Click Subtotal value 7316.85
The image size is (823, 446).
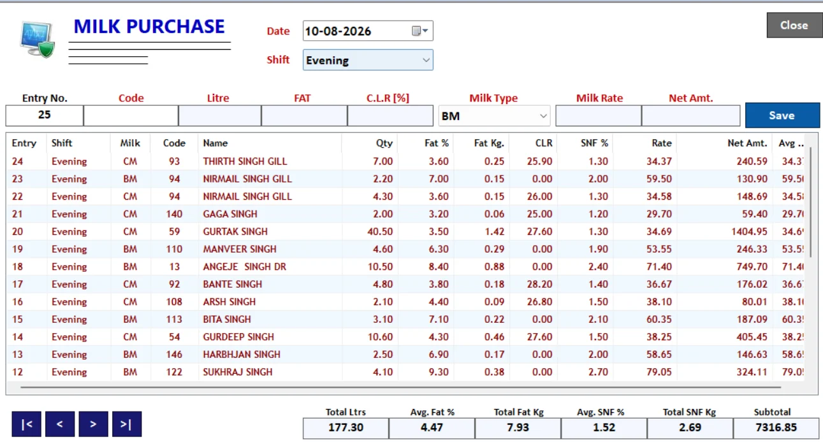(x=776, y=427)
